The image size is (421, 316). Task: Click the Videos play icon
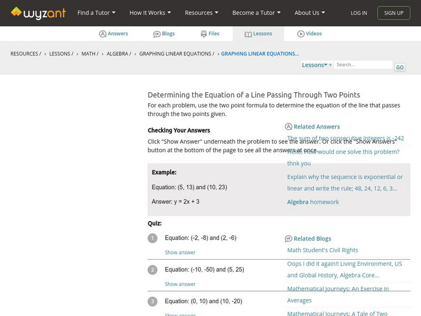tap(301, 34)
